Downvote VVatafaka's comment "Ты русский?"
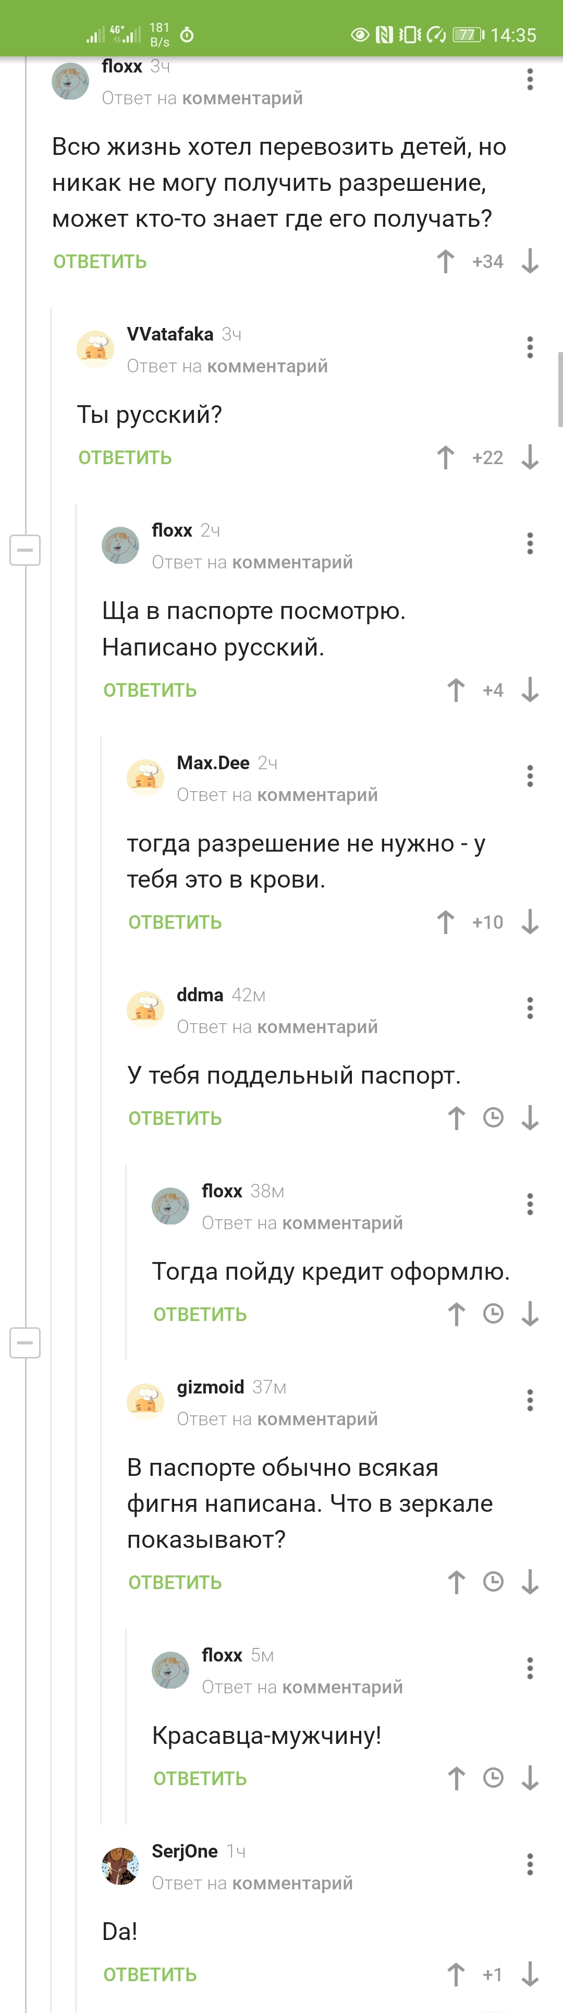 (x=530, y=457)
